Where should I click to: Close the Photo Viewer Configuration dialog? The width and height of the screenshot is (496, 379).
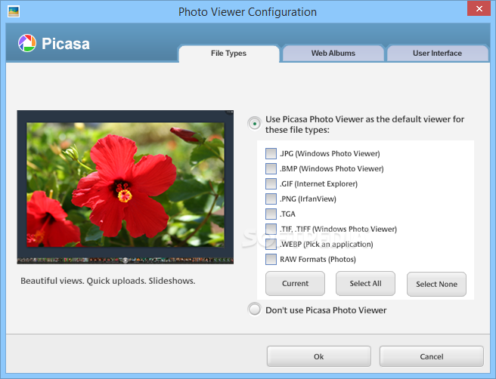pyautogui.click(x=479, y=9)
